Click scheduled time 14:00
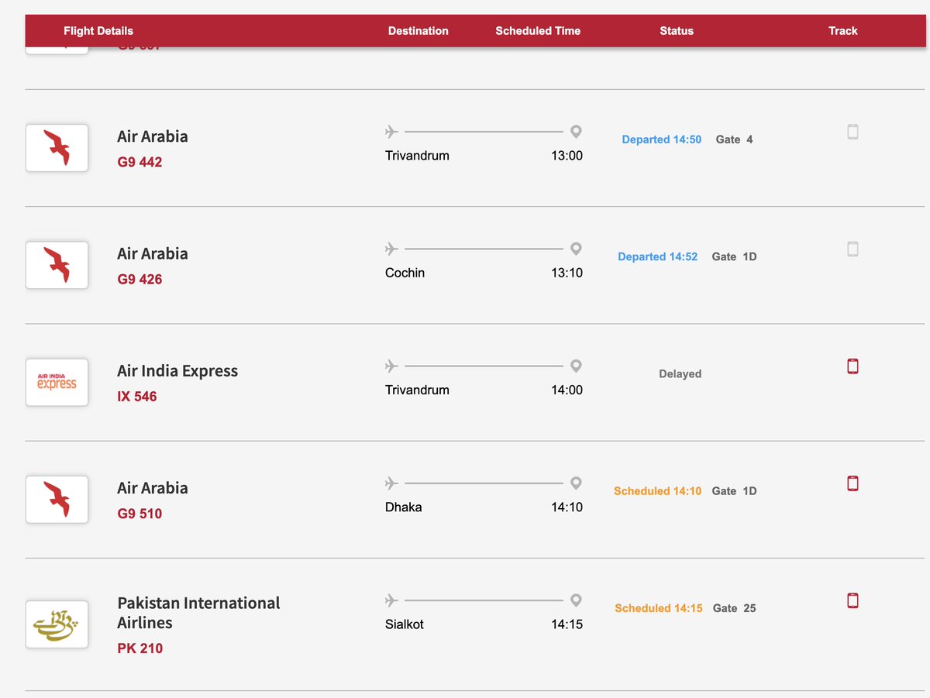This screenshot has height=698, width=930. pyautogui.click(x=567, y=390)
